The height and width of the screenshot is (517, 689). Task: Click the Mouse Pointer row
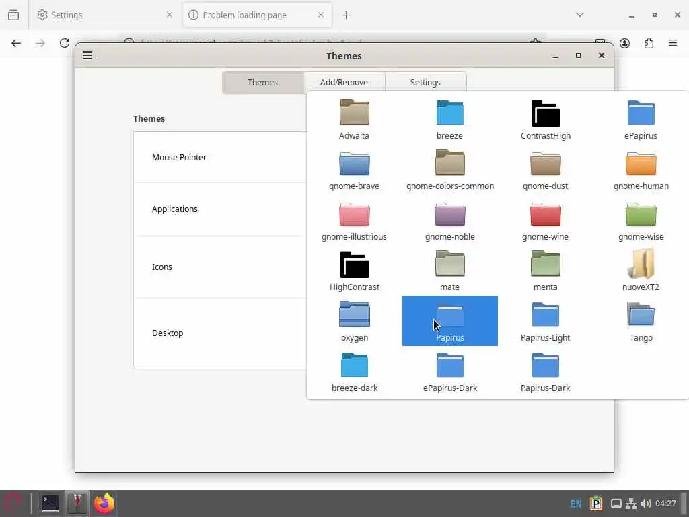(x=220, y=157)
